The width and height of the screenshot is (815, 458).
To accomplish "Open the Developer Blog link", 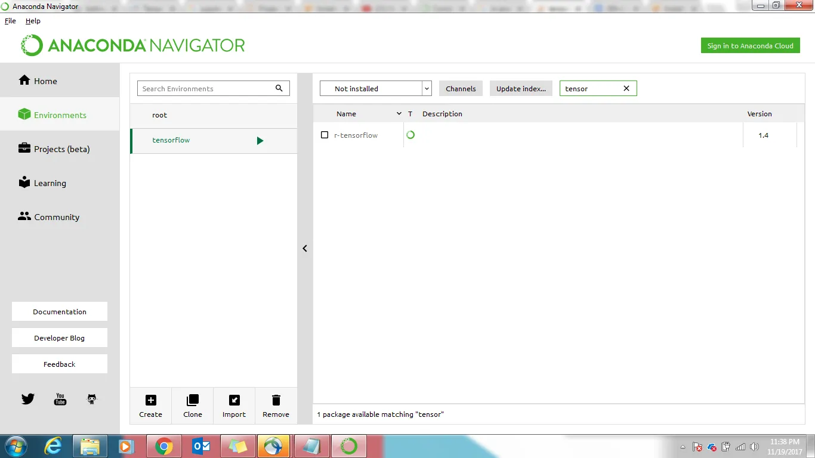I will coord(60,338).
